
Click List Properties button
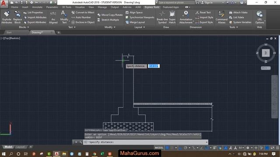[33, 13]
